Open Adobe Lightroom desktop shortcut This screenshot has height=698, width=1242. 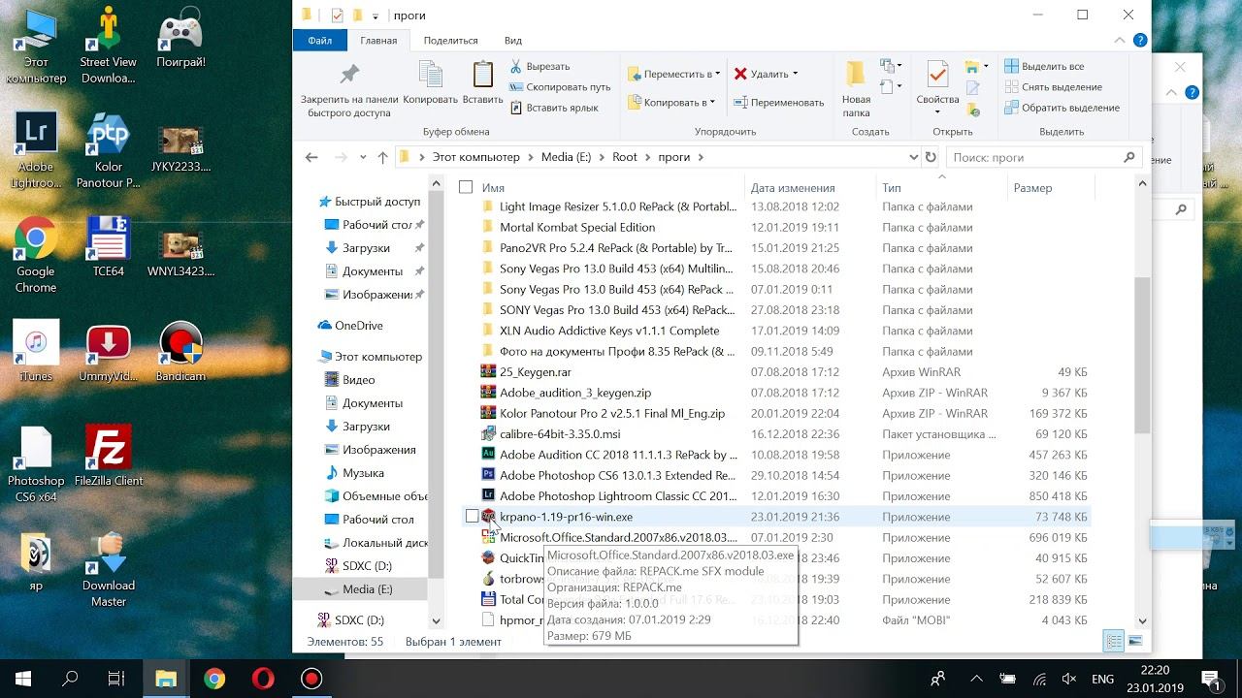[36, 150]
